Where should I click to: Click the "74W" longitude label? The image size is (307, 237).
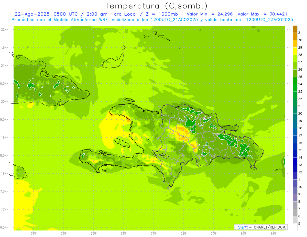[x=93, y=233]
